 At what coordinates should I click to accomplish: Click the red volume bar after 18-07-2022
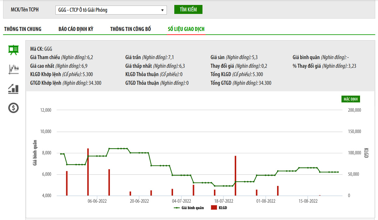coord(235,176)
